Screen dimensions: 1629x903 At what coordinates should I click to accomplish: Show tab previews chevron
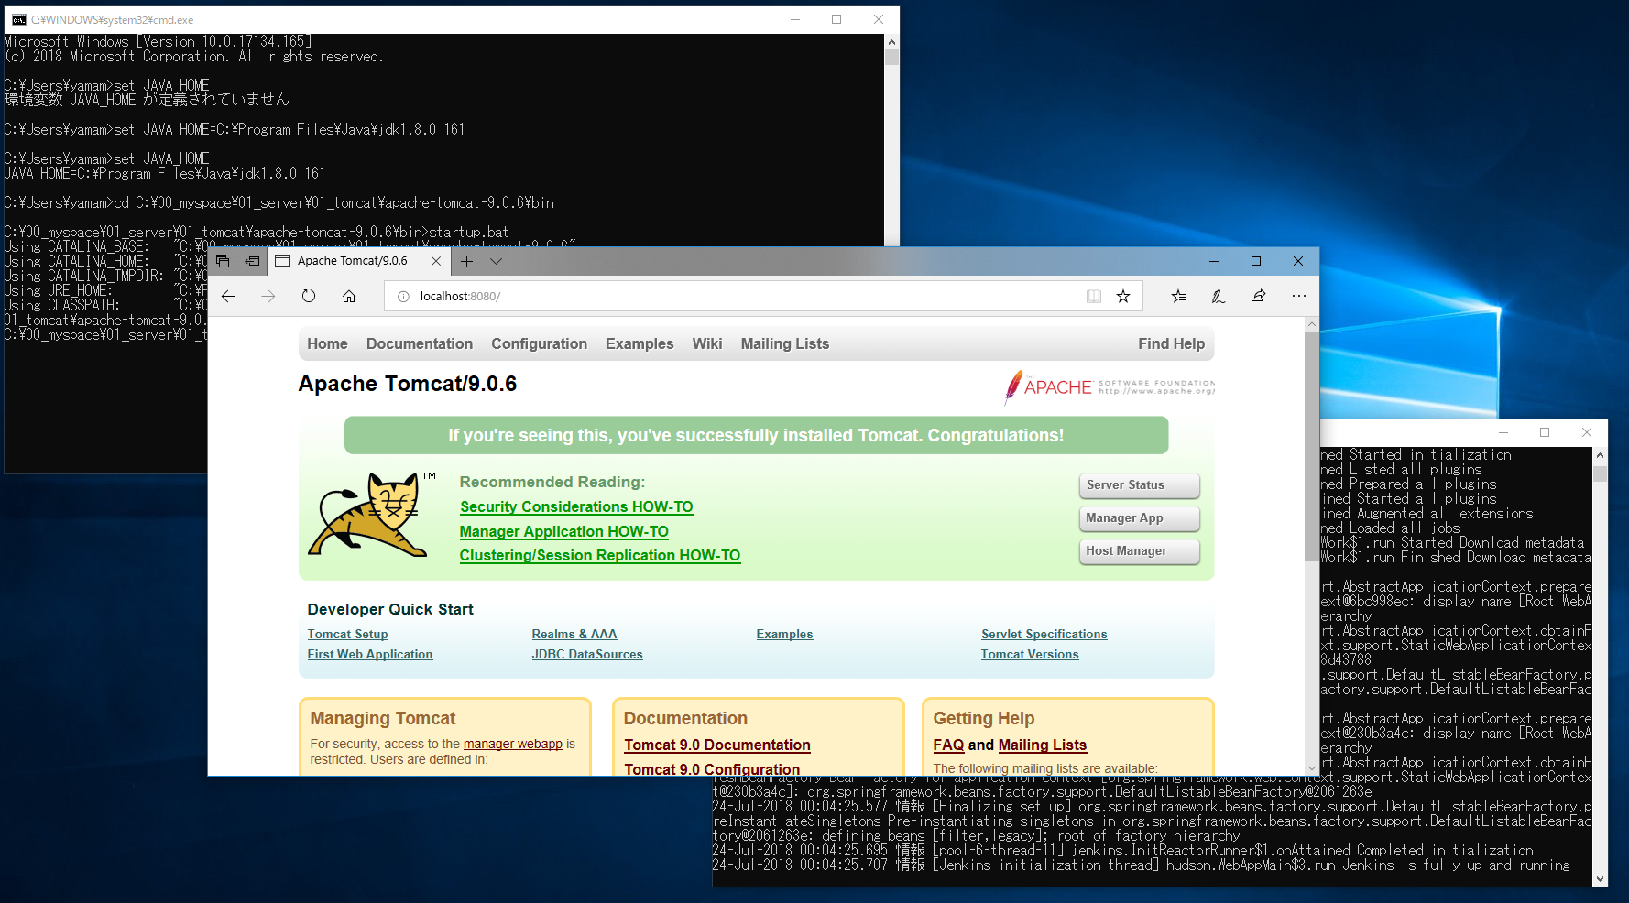496,261
